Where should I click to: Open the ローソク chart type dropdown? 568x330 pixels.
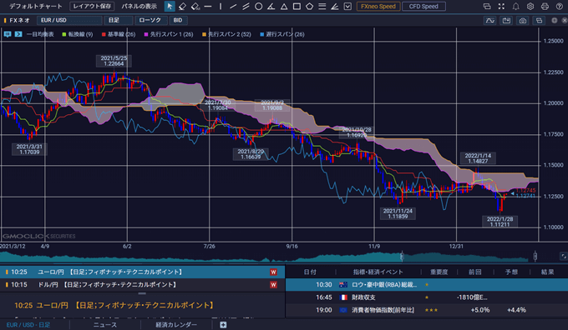pyautogui.click(x=151, y=20)
